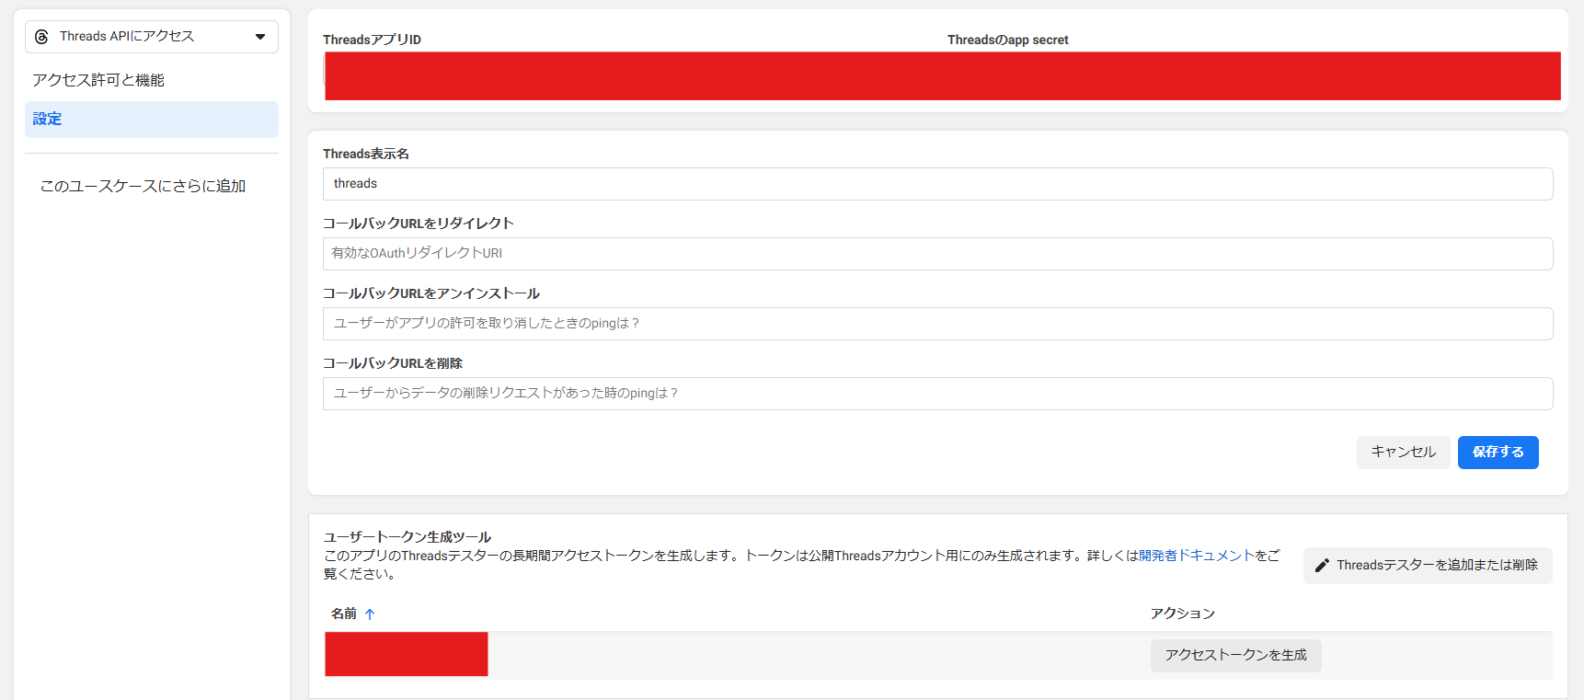Cancel changes with the キャンセル button
The width and height of the screenshot is (1584, 700).
click(x=1403, y=453)
